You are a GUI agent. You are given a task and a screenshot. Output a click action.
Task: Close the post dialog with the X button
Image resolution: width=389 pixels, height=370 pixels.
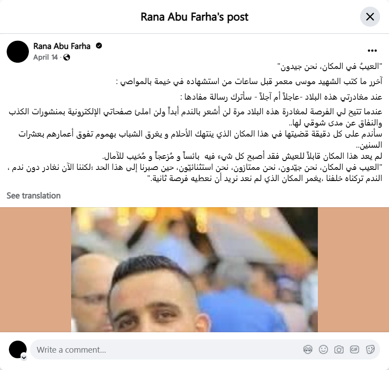click(x=370, y=17)
